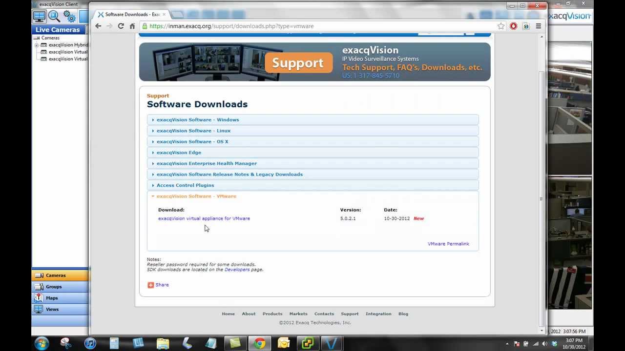Select the Views panel tab
Viewport: 625px width, 351px height.
pos(60,309)
